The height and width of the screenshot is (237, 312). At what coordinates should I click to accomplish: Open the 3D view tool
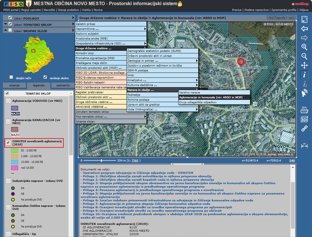click(304, 119)
